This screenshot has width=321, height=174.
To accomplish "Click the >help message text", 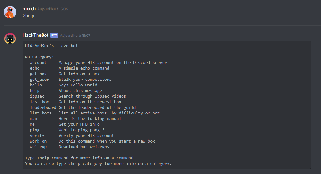I will point(28,16).
